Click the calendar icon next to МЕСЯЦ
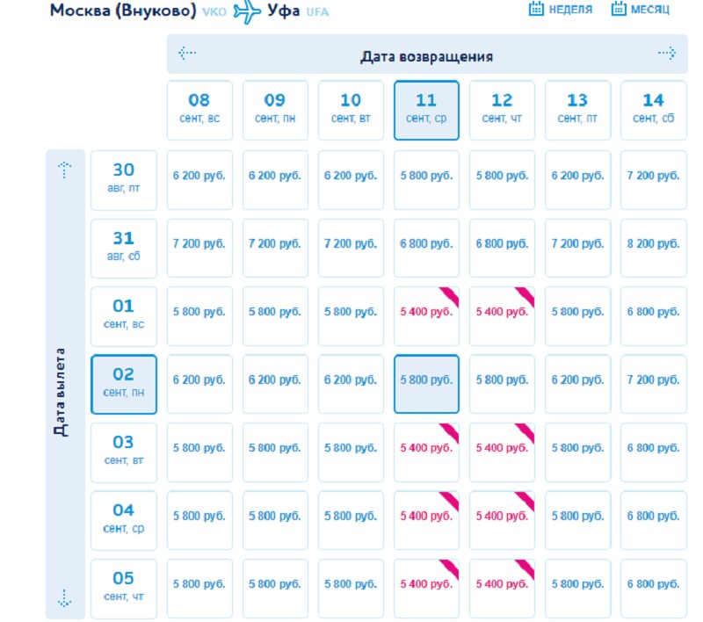 tap(619, 10)
